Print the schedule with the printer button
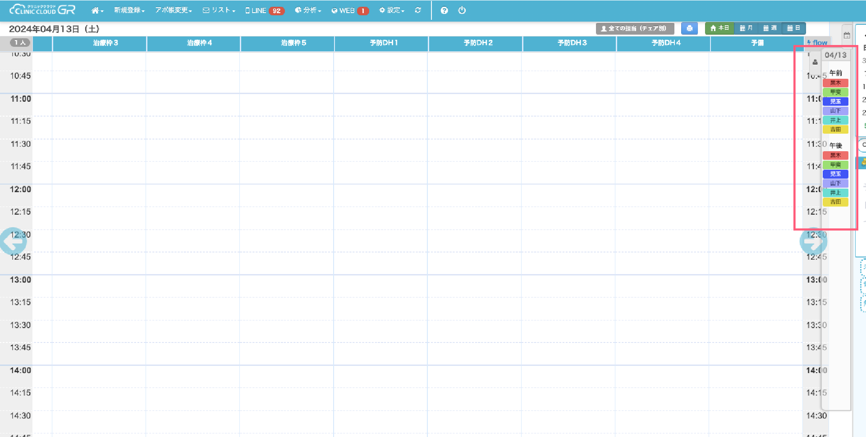 (689, 28)
